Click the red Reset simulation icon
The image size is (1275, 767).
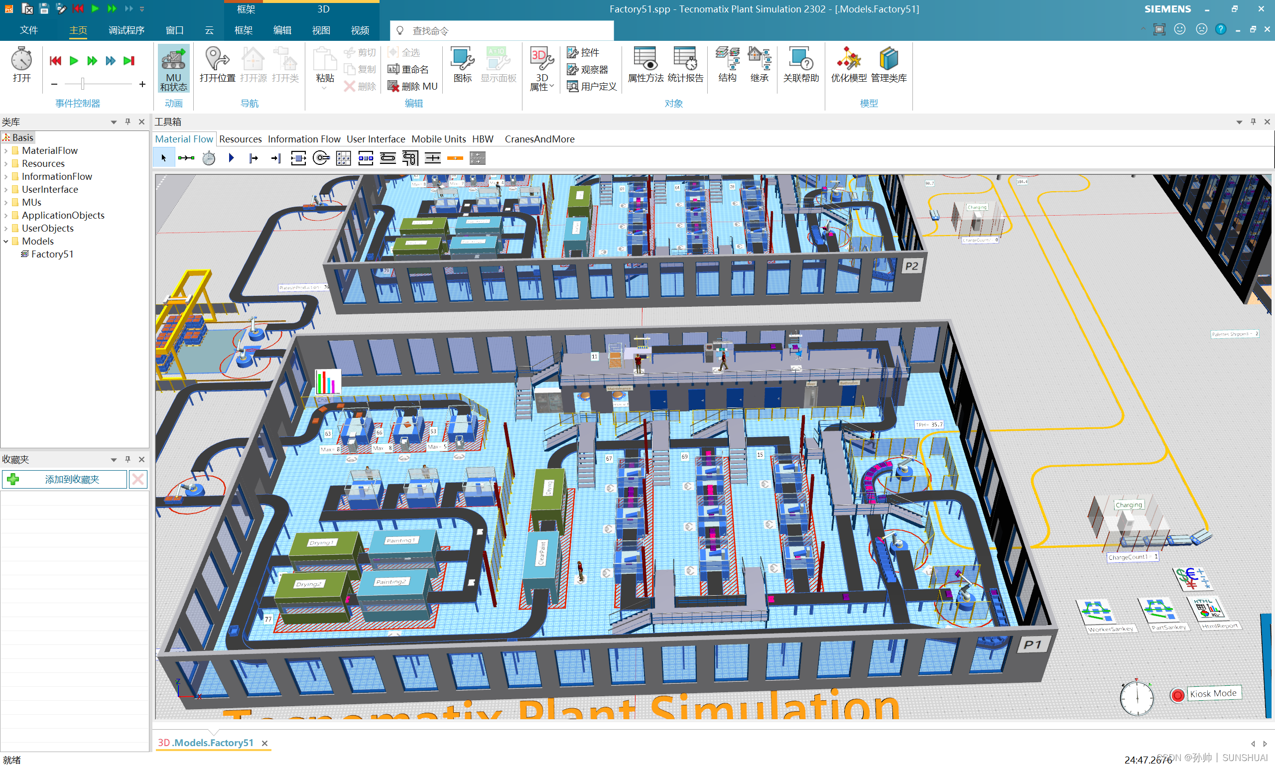(x=55, y=61)
